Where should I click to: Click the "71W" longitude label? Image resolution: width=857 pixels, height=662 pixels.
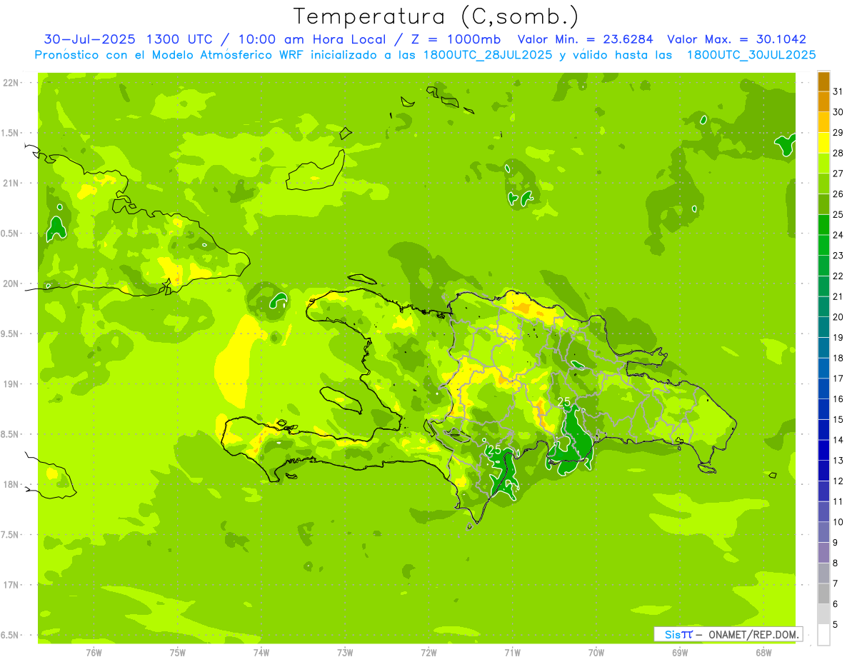[512, 653]
